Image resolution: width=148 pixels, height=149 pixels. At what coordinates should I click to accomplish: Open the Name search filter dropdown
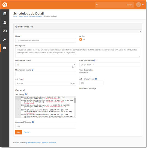[129, 5]
